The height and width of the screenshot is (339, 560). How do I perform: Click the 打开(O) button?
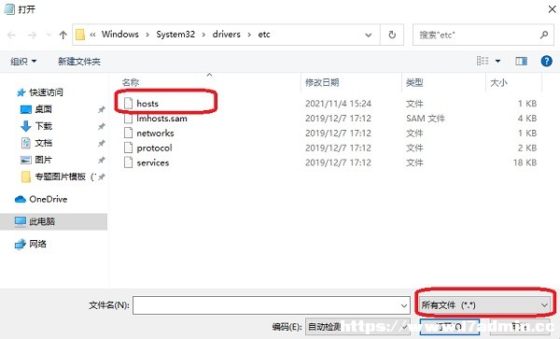(x=449, y=327)
